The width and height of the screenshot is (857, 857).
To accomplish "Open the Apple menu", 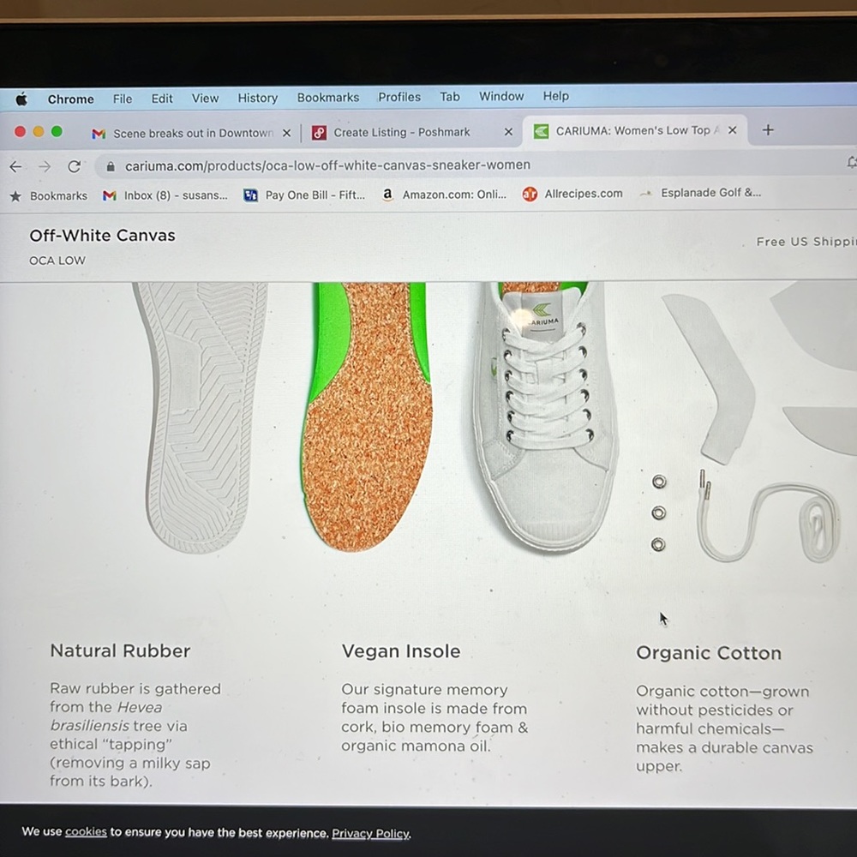I will point(21,99).
